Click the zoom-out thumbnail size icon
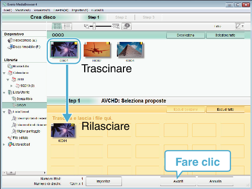The height and width of the screenshot is (189, 252). tap(87, 26)
